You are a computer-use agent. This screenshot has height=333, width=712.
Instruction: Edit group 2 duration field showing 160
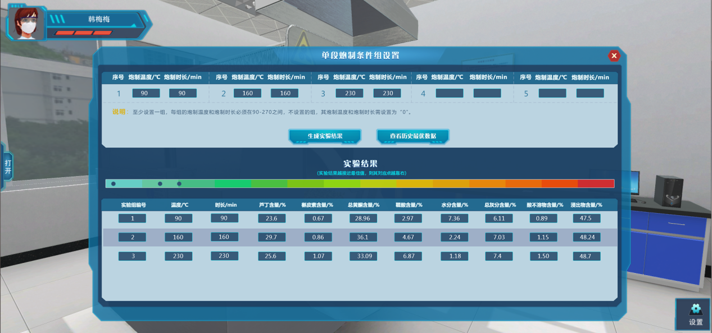coord(285,93)
